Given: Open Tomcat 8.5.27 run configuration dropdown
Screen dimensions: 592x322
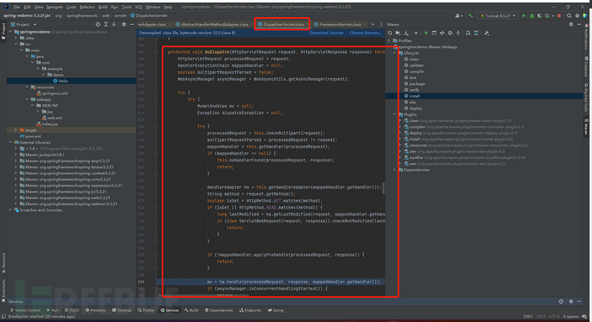Looking at the screenshot, I should (498, 15).
